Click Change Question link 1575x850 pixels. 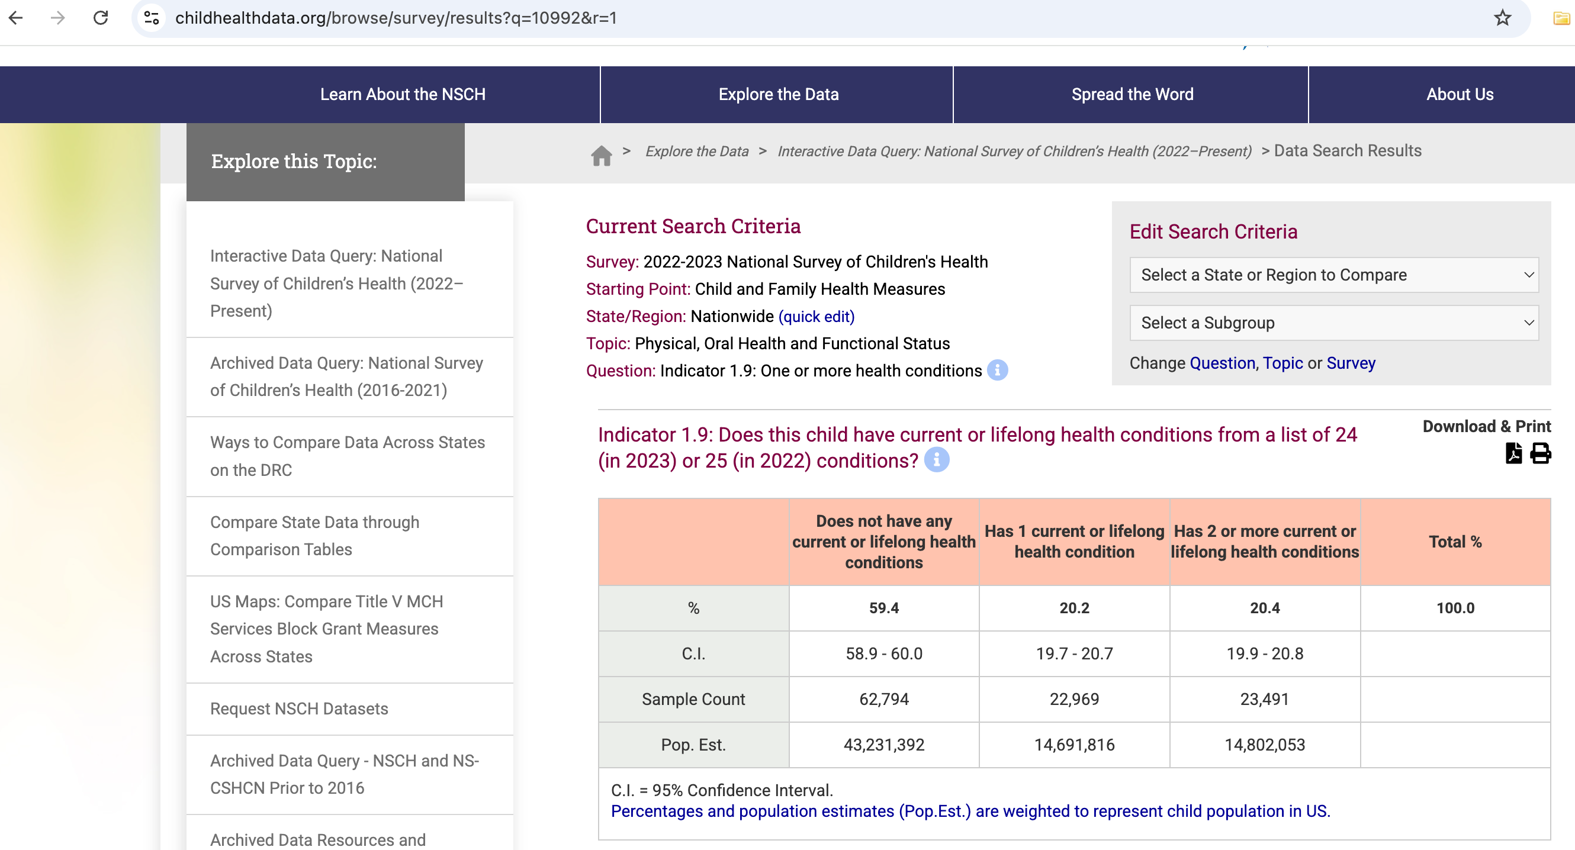tap(1222, 363)
